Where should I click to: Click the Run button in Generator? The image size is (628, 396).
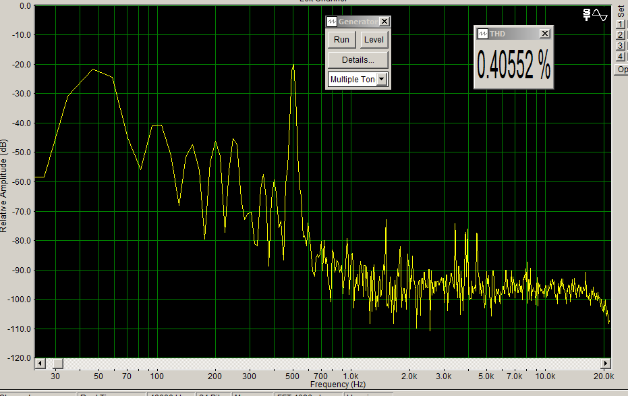[x=341, y=40]
